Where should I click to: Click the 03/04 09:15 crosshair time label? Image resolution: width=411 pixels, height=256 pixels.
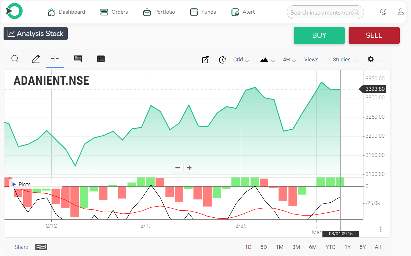tap(341, 234)
